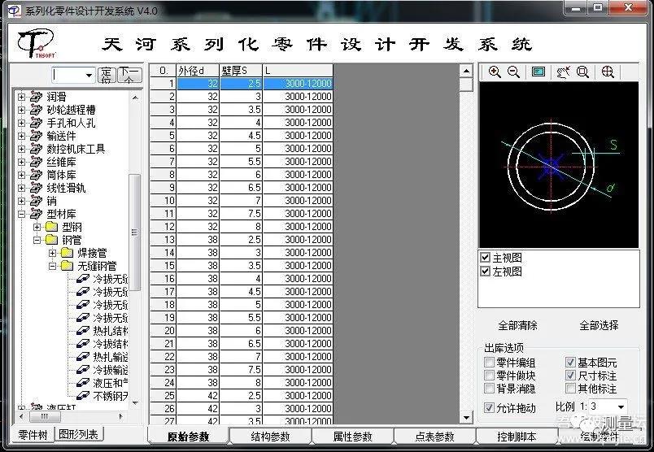Screen dimensions: 654x452
Task: Collapse the 型材库 tree node
Action: click(x=21, y=214)
